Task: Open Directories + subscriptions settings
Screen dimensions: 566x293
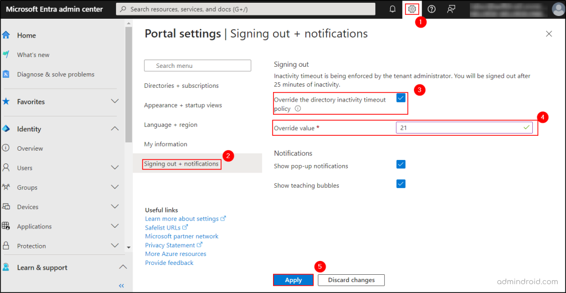Action: coord(181,86)
